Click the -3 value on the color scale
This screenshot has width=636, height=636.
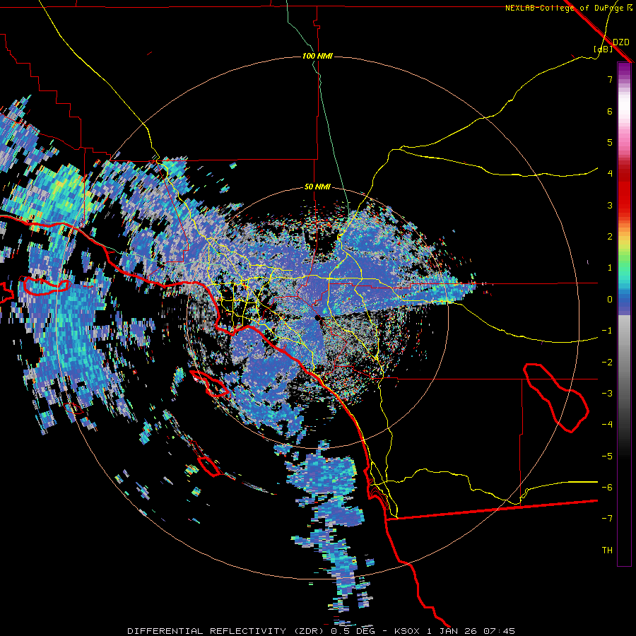(x=607, y=394)
